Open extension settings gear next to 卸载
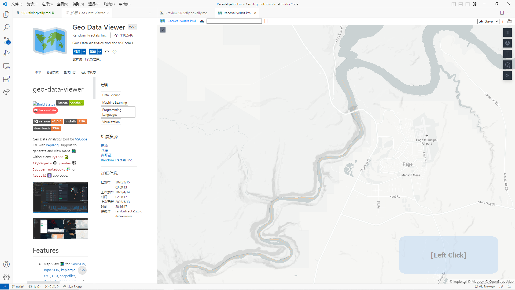The height and width of the screenshot is (290, 515). [x=115, y=52]
